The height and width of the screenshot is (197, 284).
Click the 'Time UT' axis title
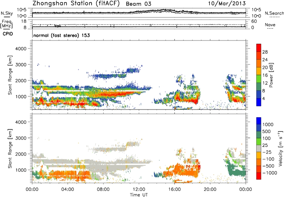click(139, 195)
